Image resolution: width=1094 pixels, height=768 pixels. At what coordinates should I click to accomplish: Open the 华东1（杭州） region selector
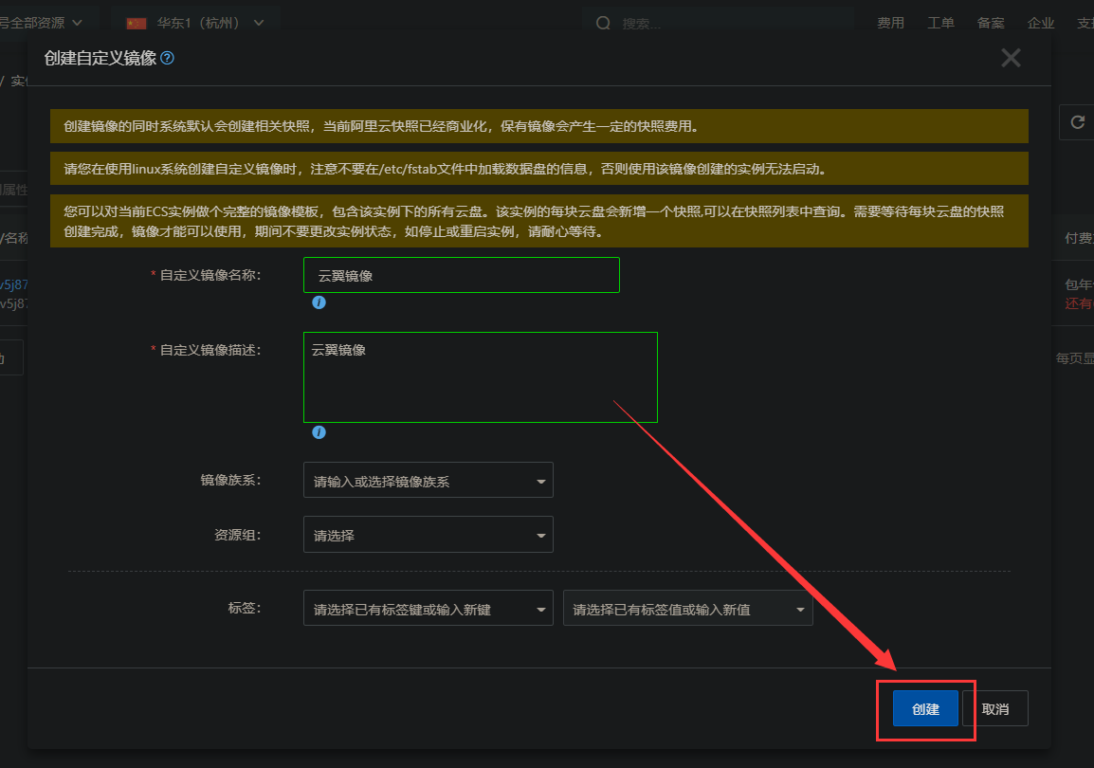pyautogui.click(x=197, y=23)
